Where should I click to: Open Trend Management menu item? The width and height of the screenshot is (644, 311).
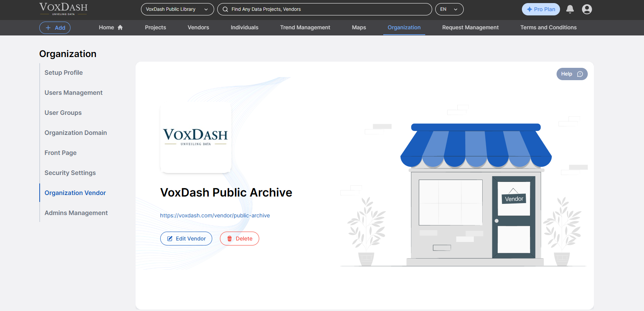[x=305, y=27]
